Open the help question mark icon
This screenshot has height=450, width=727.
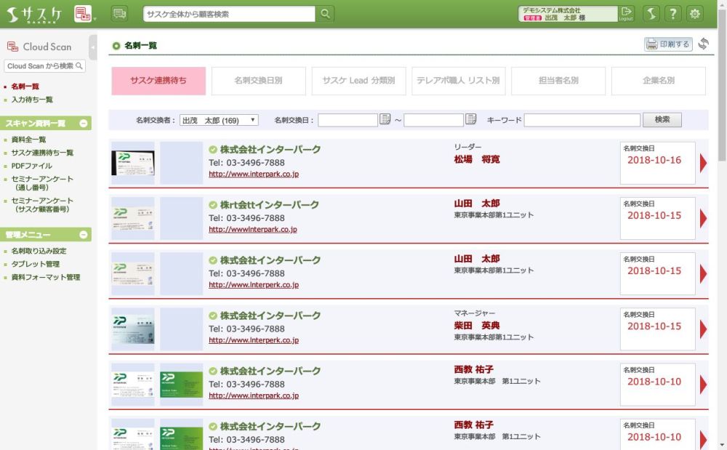(x=672, y=13)
